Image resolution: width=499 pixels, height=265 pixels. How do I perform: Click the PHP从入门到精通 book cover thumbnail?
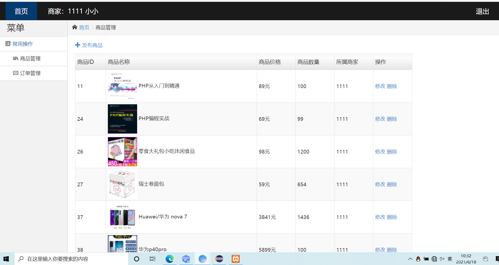(x=122, y=86)
